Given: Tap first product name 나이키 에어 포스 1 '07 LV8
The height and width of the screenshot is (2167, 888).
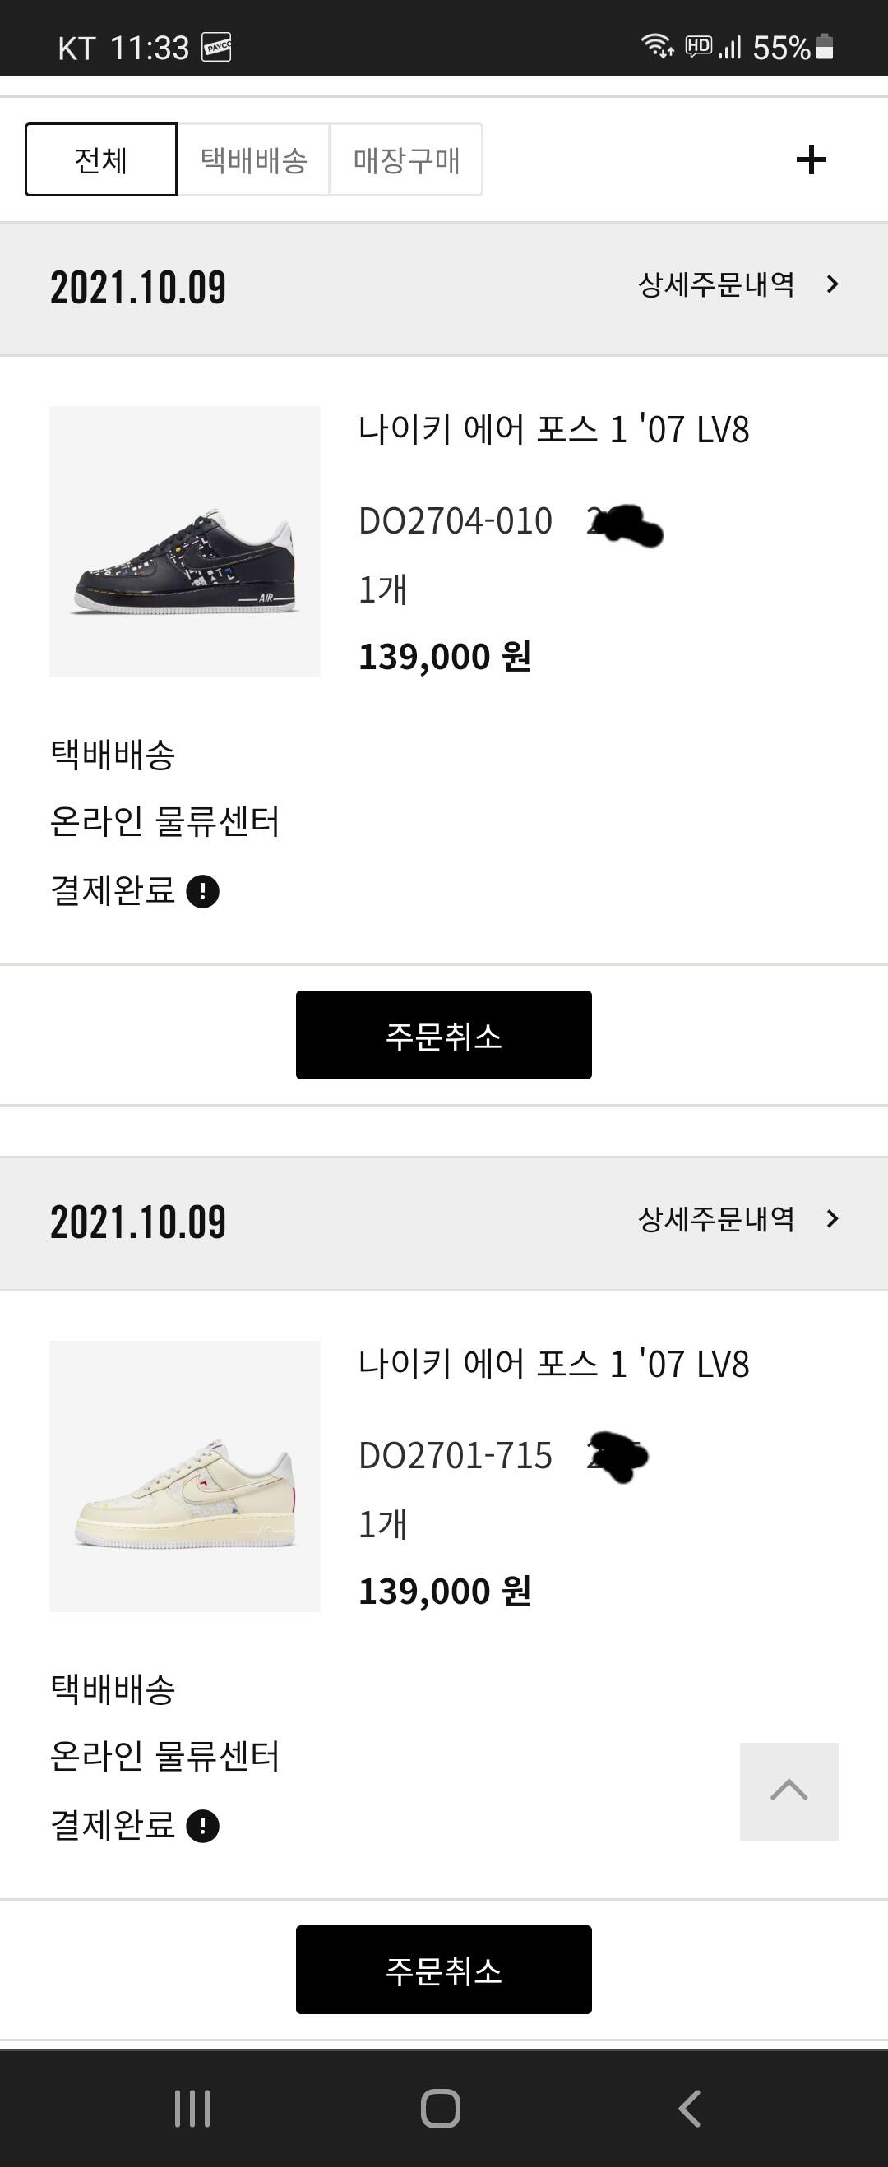Looking at the screenshot, I should click(553, 430).
